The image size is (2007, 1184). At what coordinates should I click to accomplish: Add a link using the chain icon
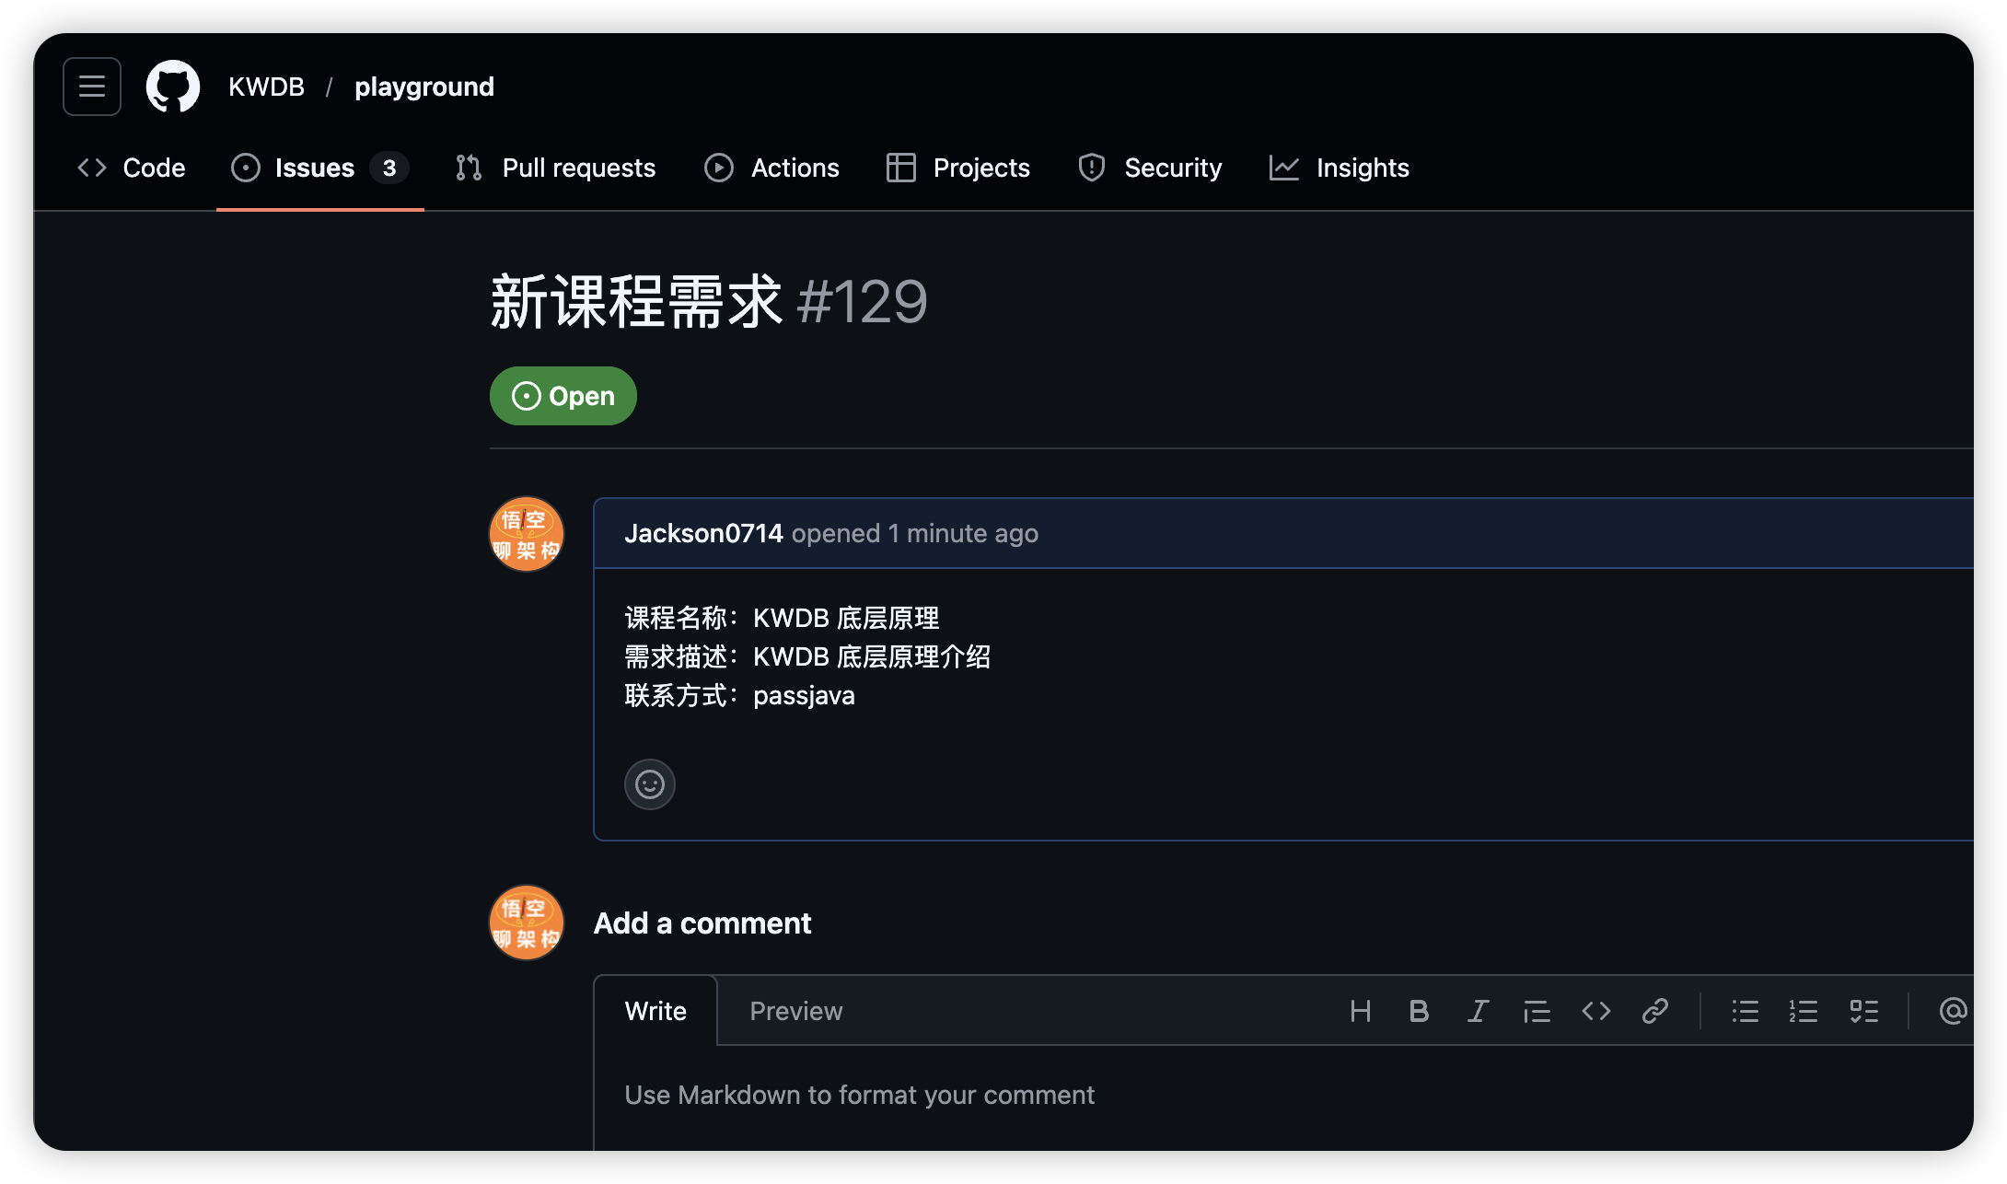(1654, 1011)
